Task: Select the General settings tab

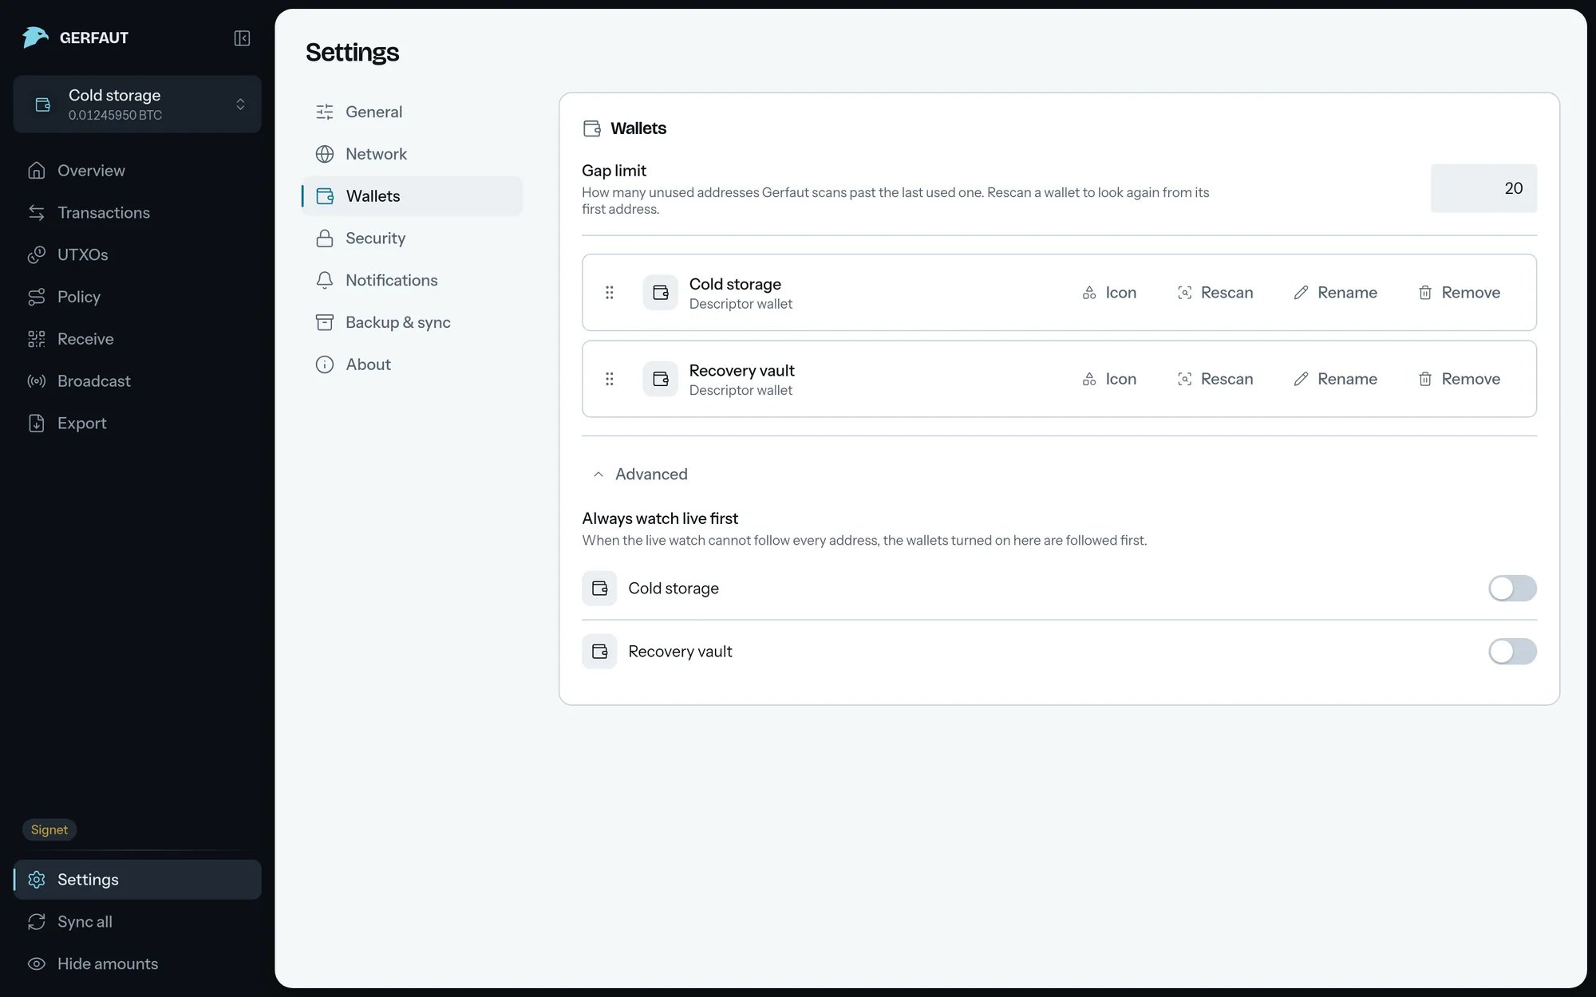Action: point(412,112)
